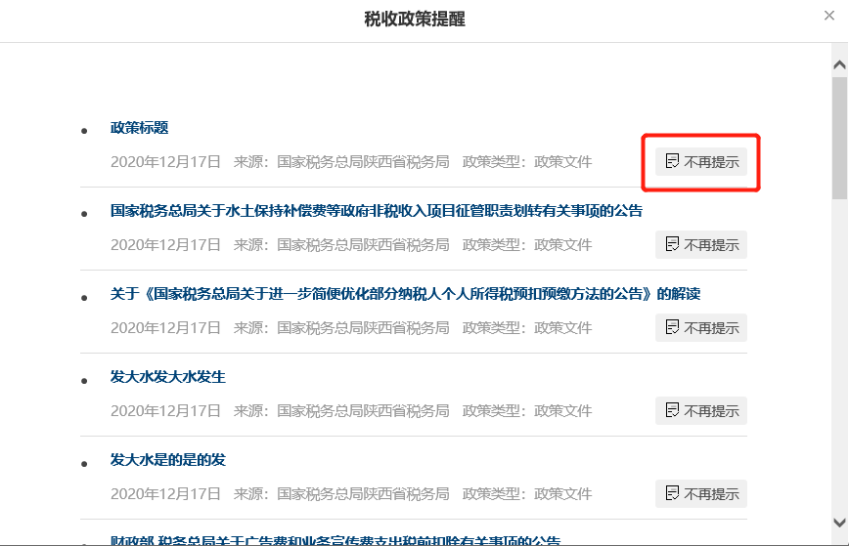
Task: Click 不再提示 for 发大水发大水发生 entry
Action: [x=701, y=411]
